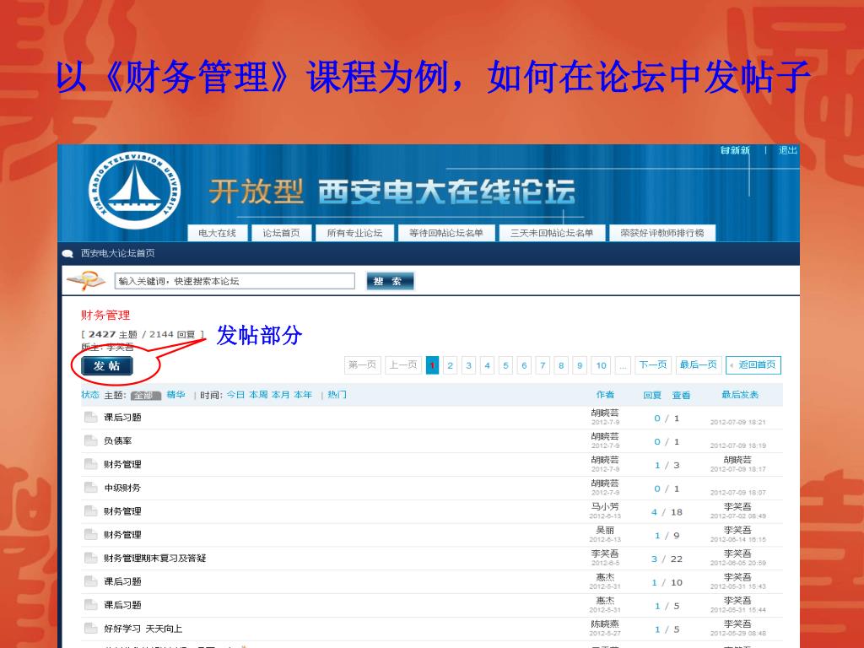Click the university sailboat logo
Screen dimensions: 864x648
click(134, 191)
